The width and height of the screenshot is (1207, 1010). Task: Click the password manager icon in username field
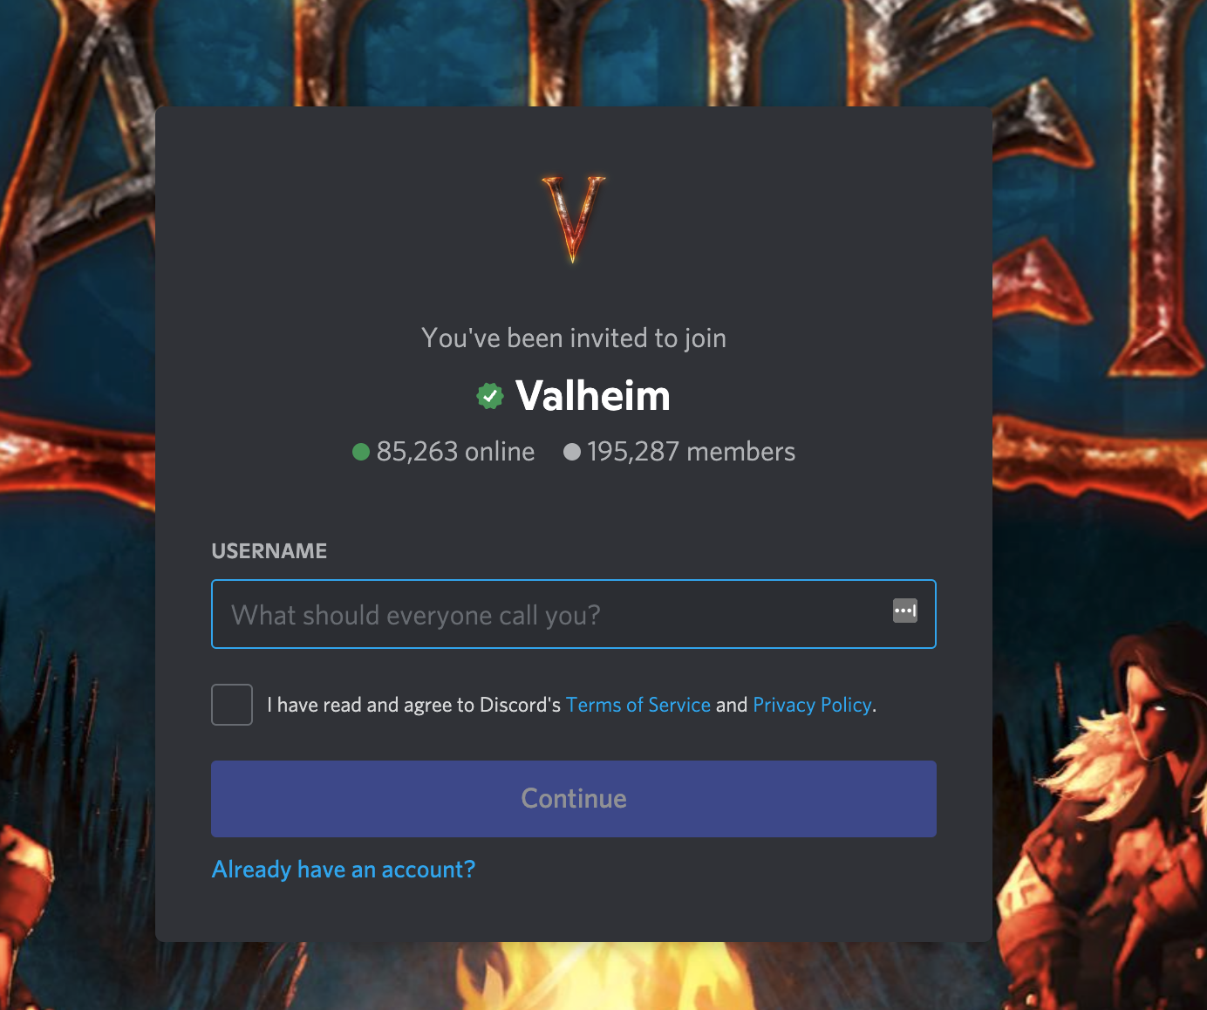pyautogui.click(x=905, y=611)
